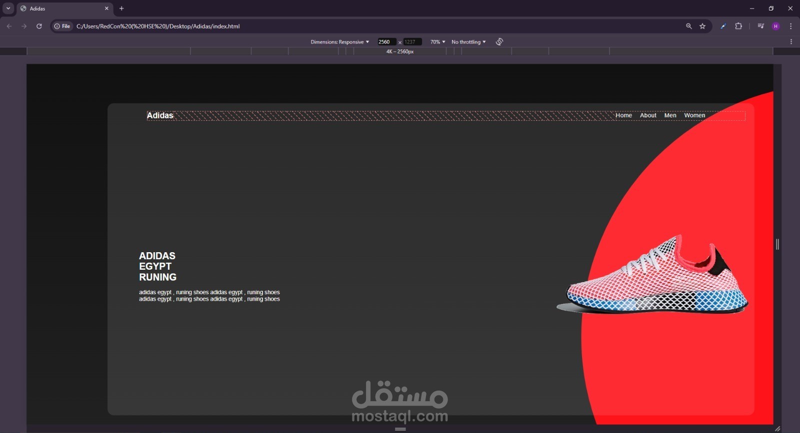Click the Adidas logo in the navbar
This screenshot has height=433, width=800.
click(160, 115)
